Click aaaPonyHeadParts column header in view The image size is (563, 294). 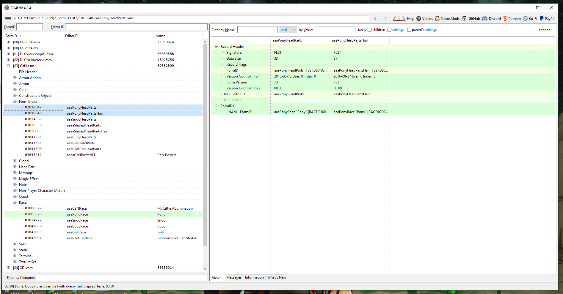click(300, 40)
